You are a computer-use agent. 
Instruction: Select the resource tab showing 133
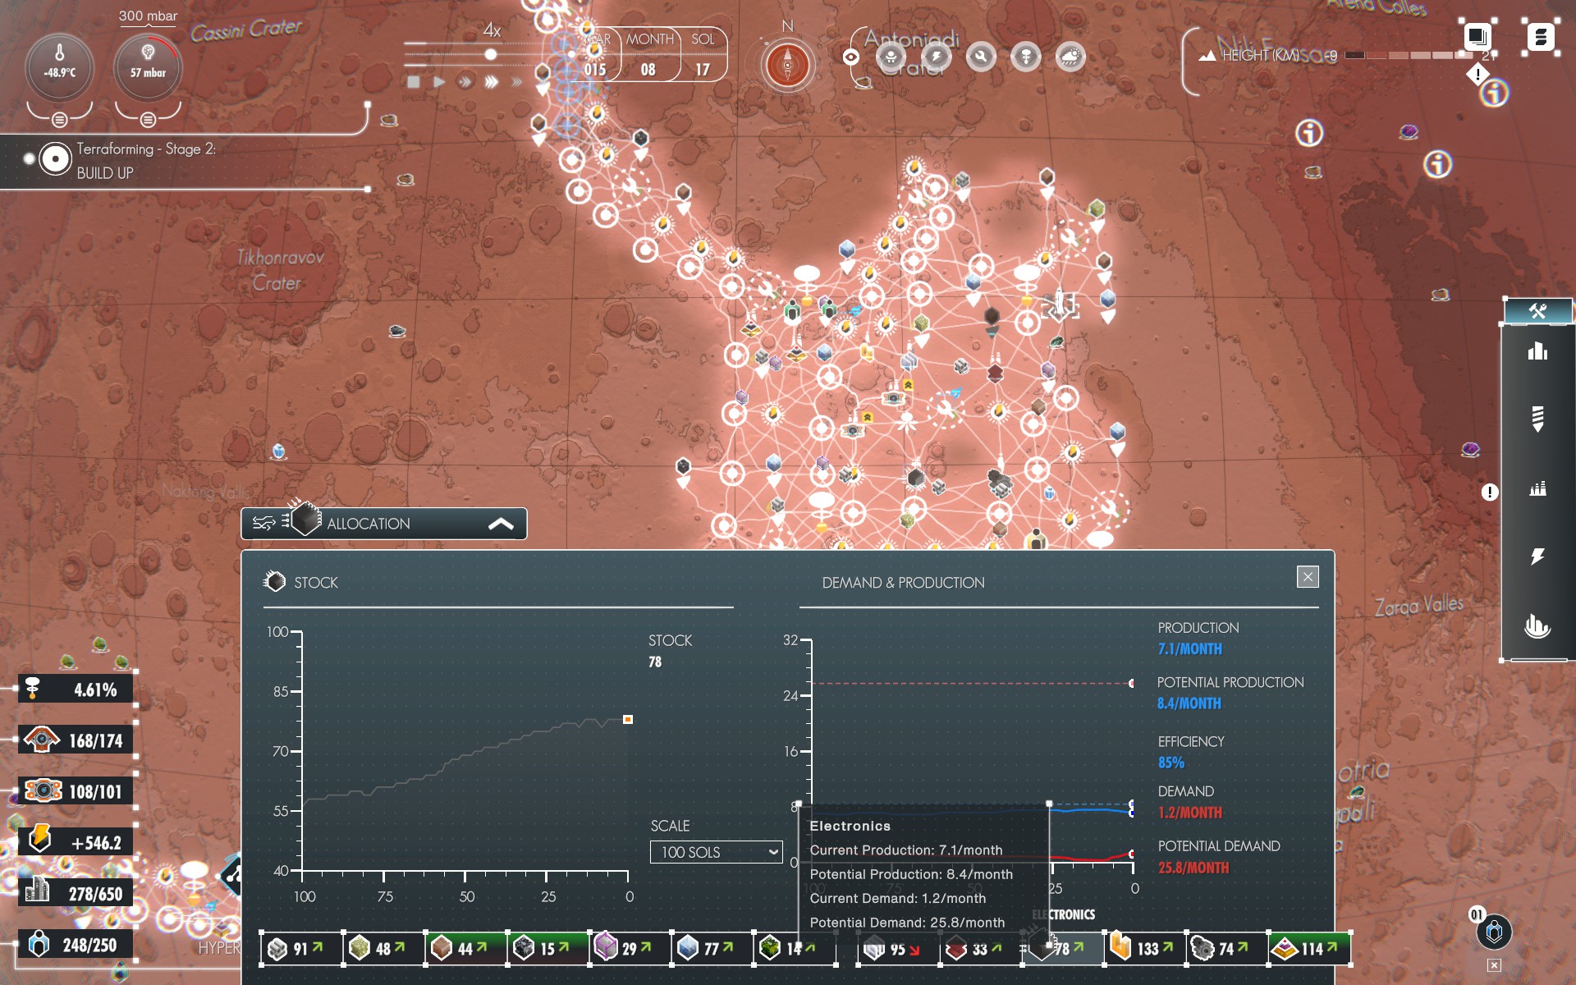(x=1144, y=949)
